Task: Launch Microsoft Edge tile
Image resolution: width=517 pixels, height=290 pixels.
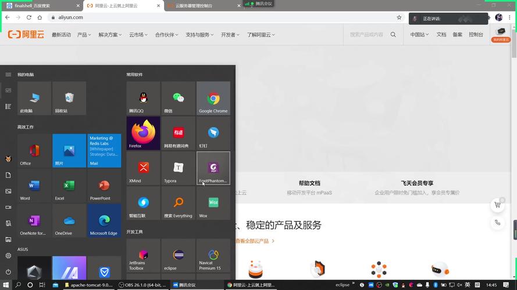Action: click(x=104, y=220)
